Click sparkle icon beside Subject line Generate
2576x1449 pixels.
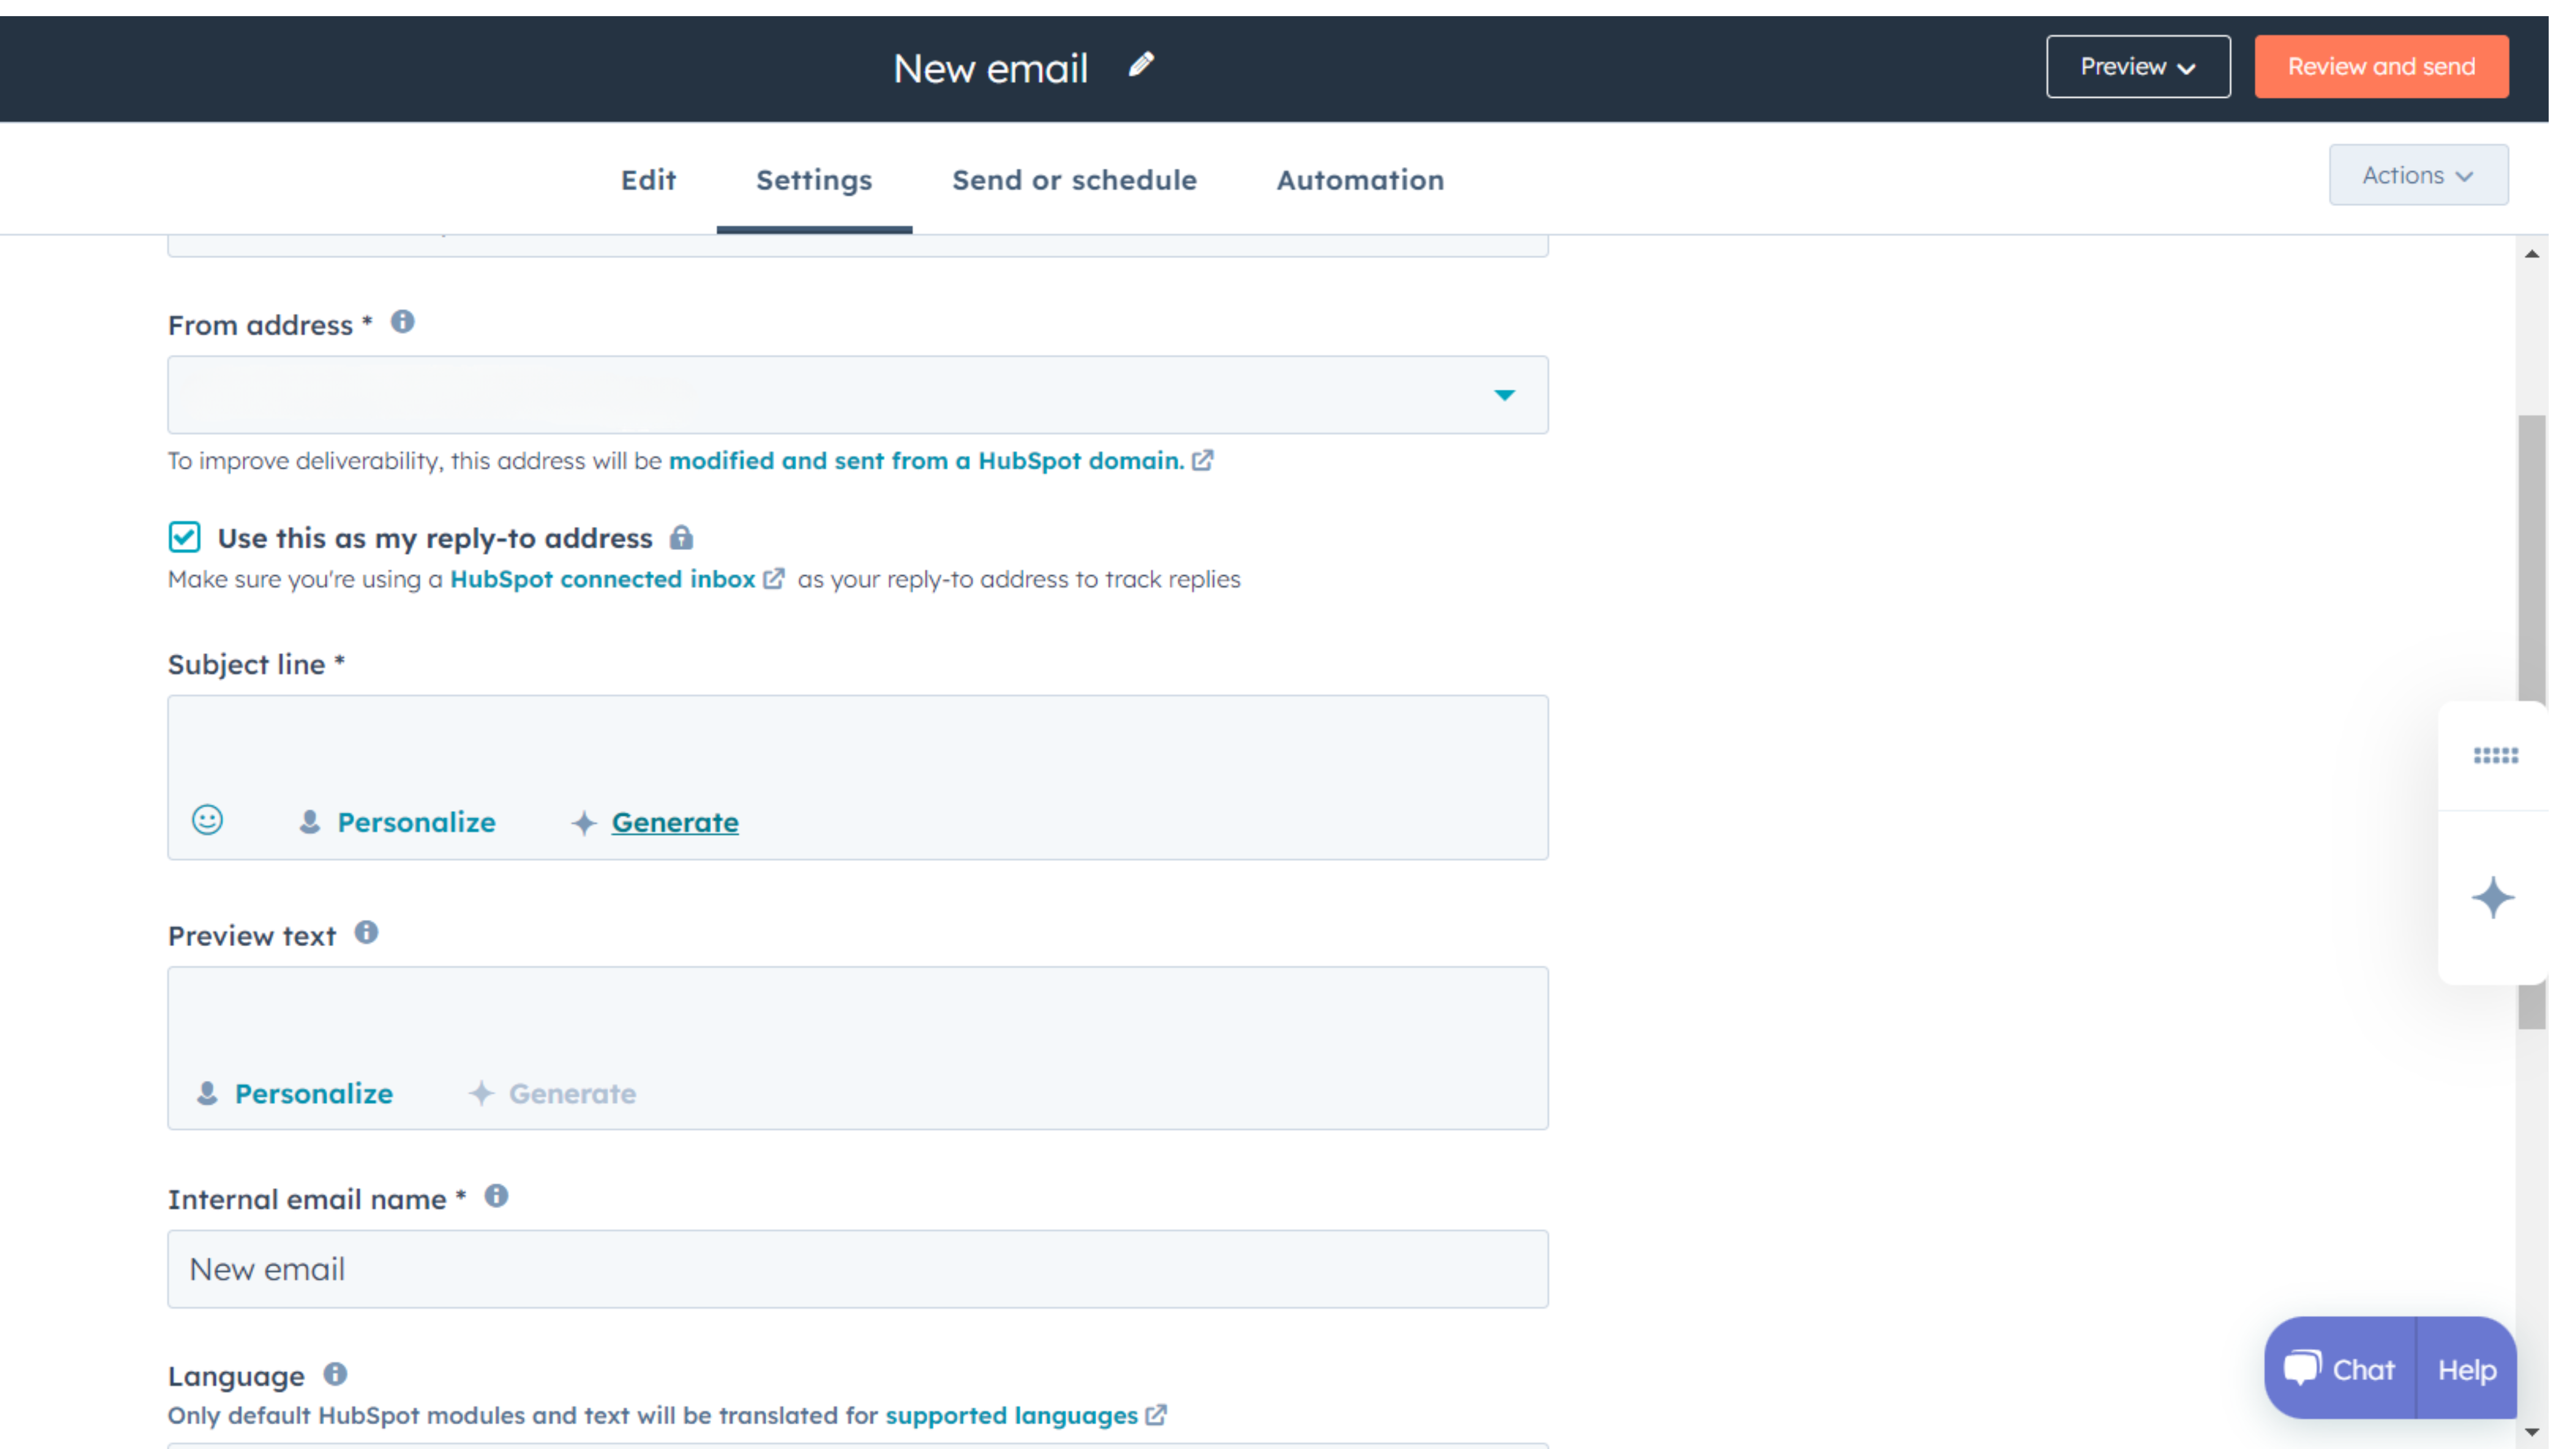coord(584,823)
